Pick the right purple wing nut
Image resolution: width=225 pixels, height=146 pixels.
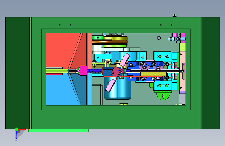pos(158,68)
